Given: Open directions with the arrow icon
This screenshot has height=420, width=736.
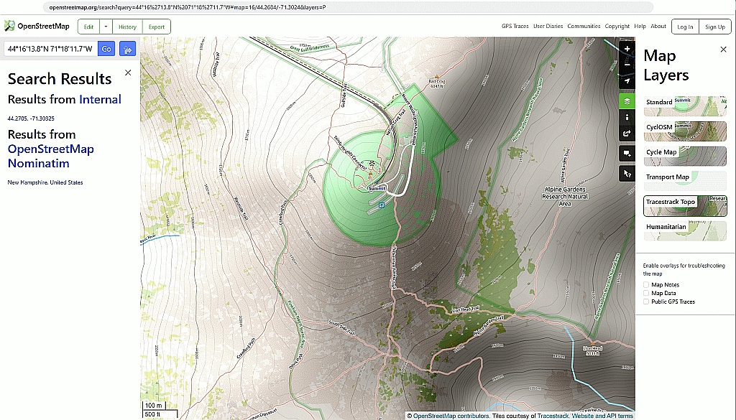Looking at the screenshot, I should [128, 49].
